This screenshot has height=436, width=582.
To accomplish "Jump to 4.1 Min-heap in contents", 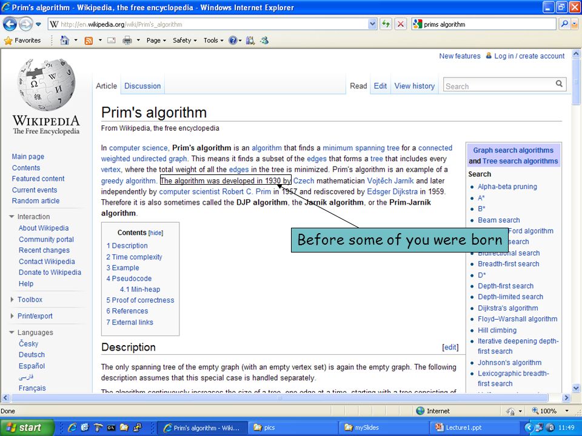I will (140, 289).
